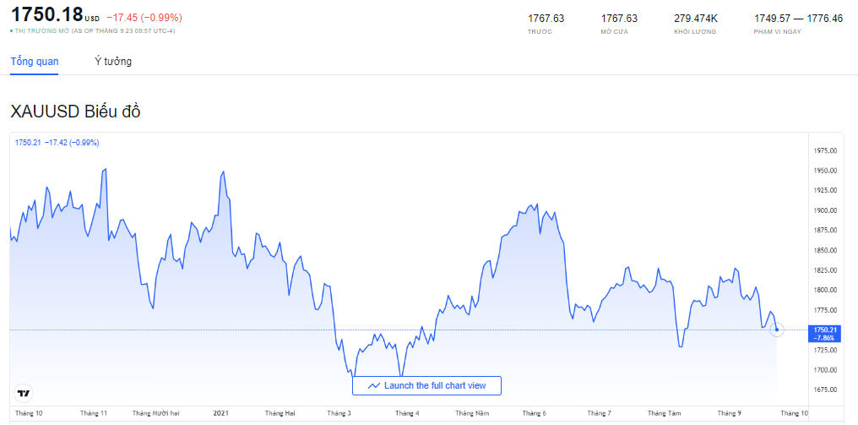Click the Tháng 6 time axis label
Viewport: 858px width, 425px height.
(x=534, y=413)
